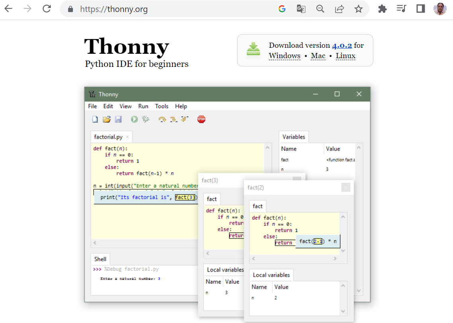Click Value header in fact(2) local variables
Viewport: 453px width, 323px height.
click(281, 287)
